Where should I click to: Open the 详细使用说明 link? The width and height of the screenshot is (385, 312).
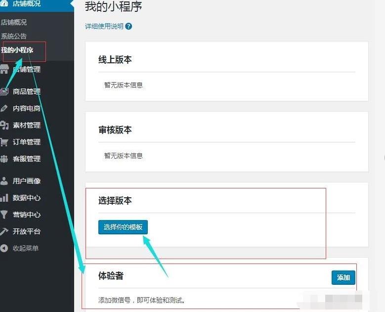pos(104,27)
